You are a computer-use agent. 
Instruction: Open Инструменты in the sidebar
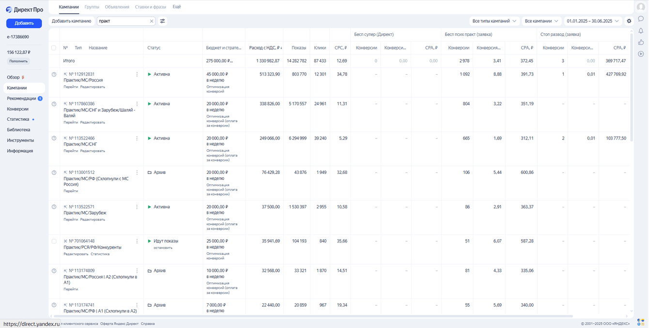pyautogui.click(x=20, y=141)
